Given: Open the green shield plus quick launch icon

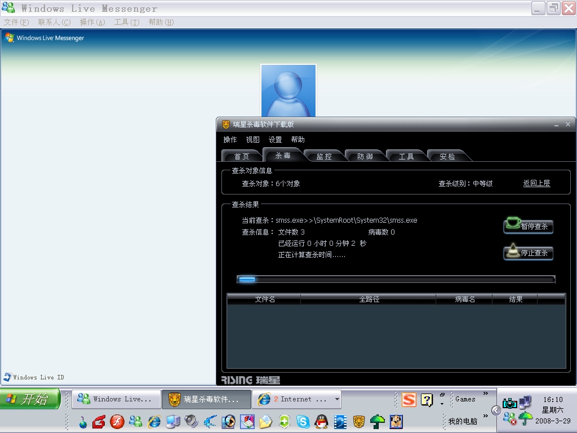Looking at the screenshot, I should pos(285,422).
